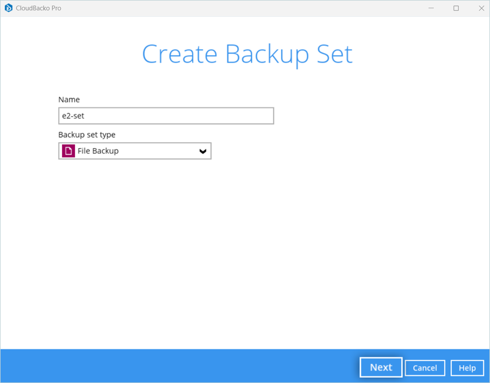The image size is (490, 383).
Task: Click the Create Backup Set heading
Action: coord(247,54)
